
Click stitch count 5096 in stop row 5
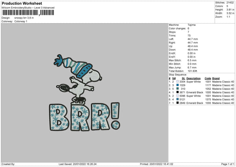(x=182, y=96)
